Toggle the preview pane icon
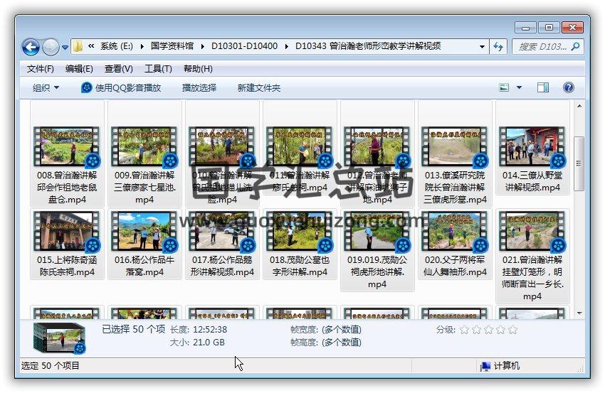Screen dimensions: 605x393 click(543, 87)
